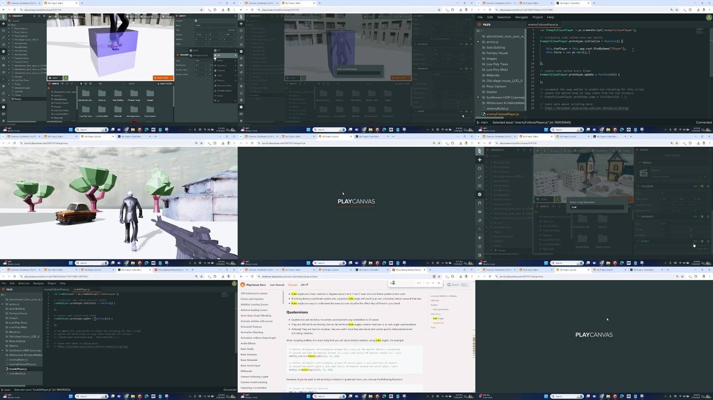Click next match arrow in docs find bar

point(433,283)
